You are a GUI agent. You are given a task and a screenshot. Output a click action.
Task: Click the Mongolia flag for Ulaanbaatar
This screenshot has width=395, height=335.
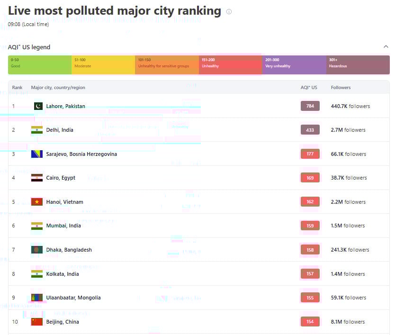(x=37, y=298)
